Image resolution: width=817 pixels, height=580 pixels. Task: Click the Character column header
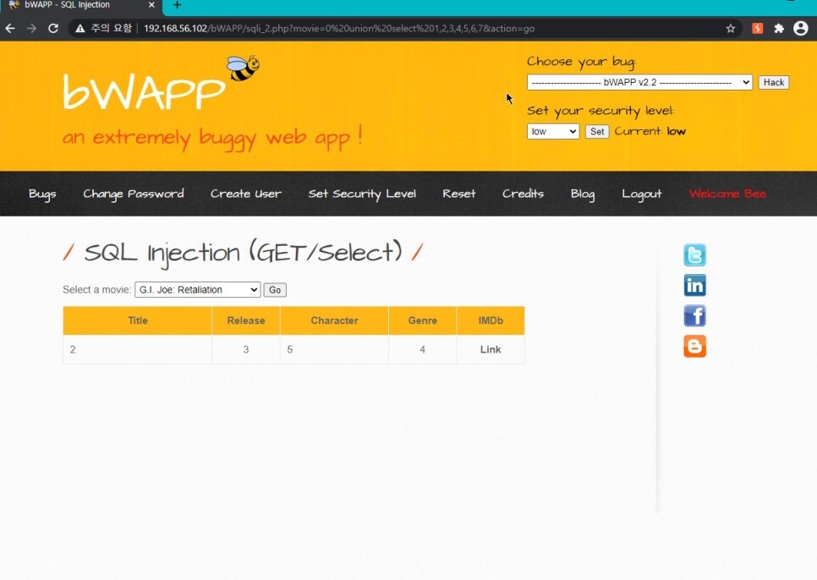335,320
